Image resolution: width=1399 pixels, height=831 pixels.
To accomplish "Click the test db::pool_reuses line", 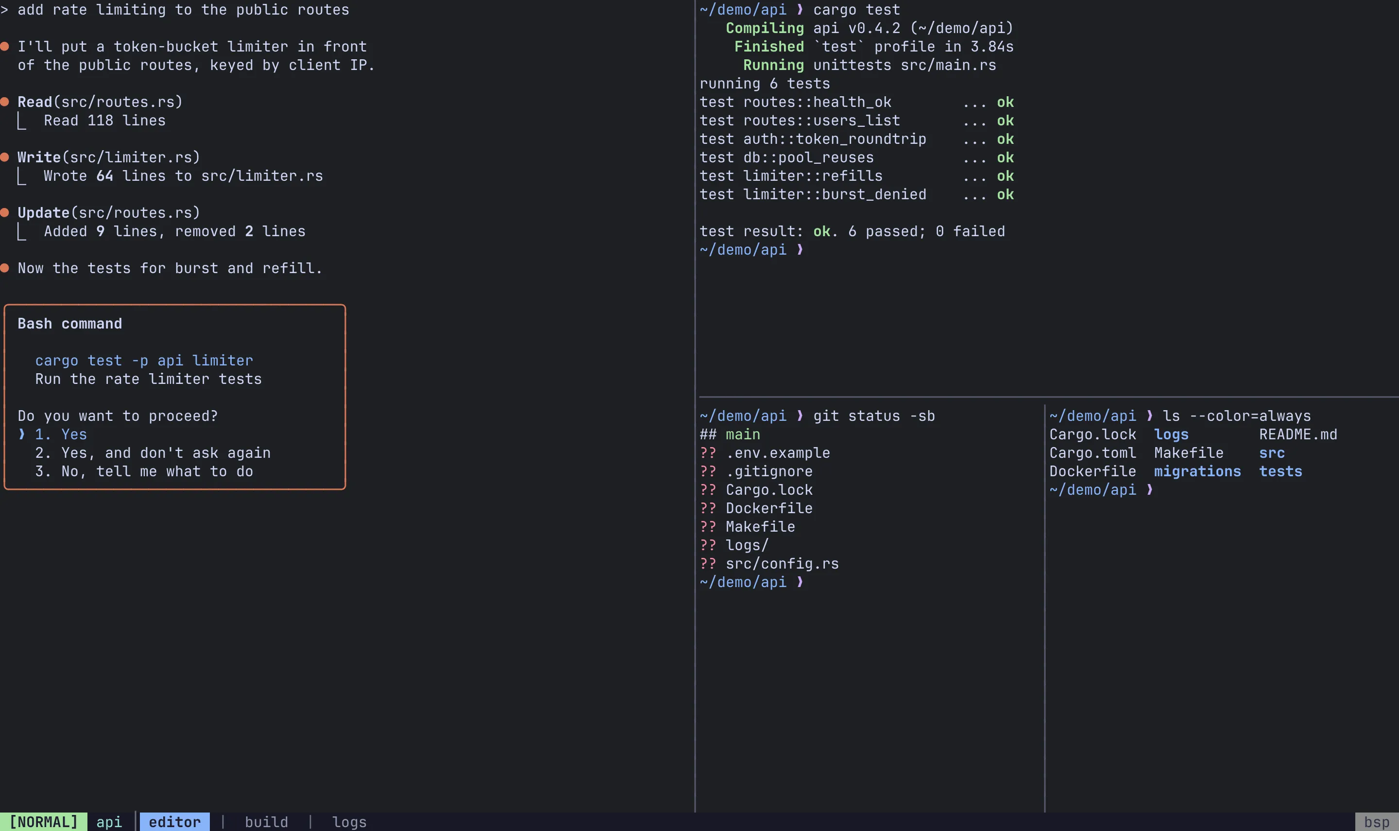I will click(857, 157).
